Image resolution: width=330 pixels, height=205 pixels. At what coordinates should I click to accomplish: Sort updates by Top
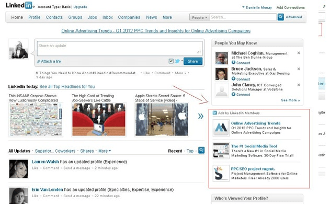[x=190, y=151]
